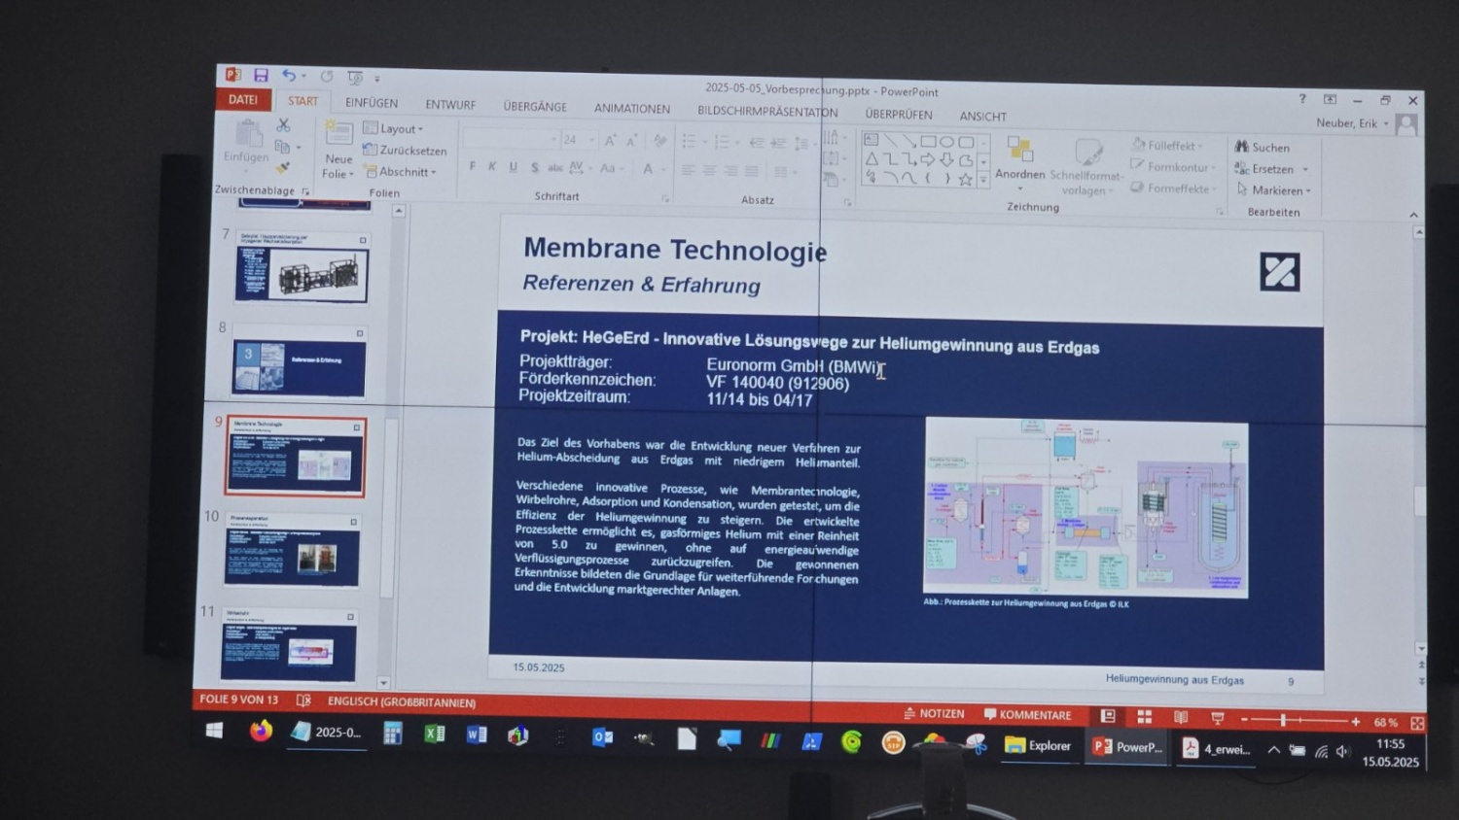Open the Ansicht ribbon tab
The image size is (1459, 820).
[x=982, y=117]
